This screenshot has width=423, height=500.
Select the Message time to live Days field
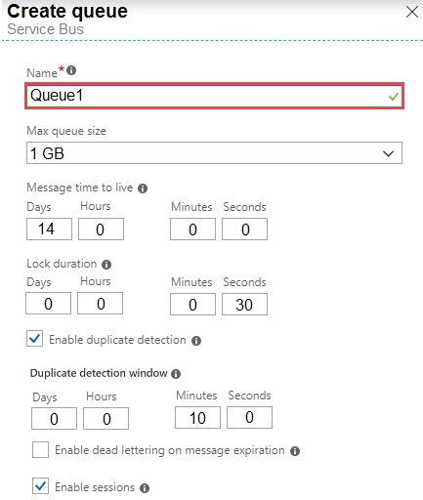49,229
